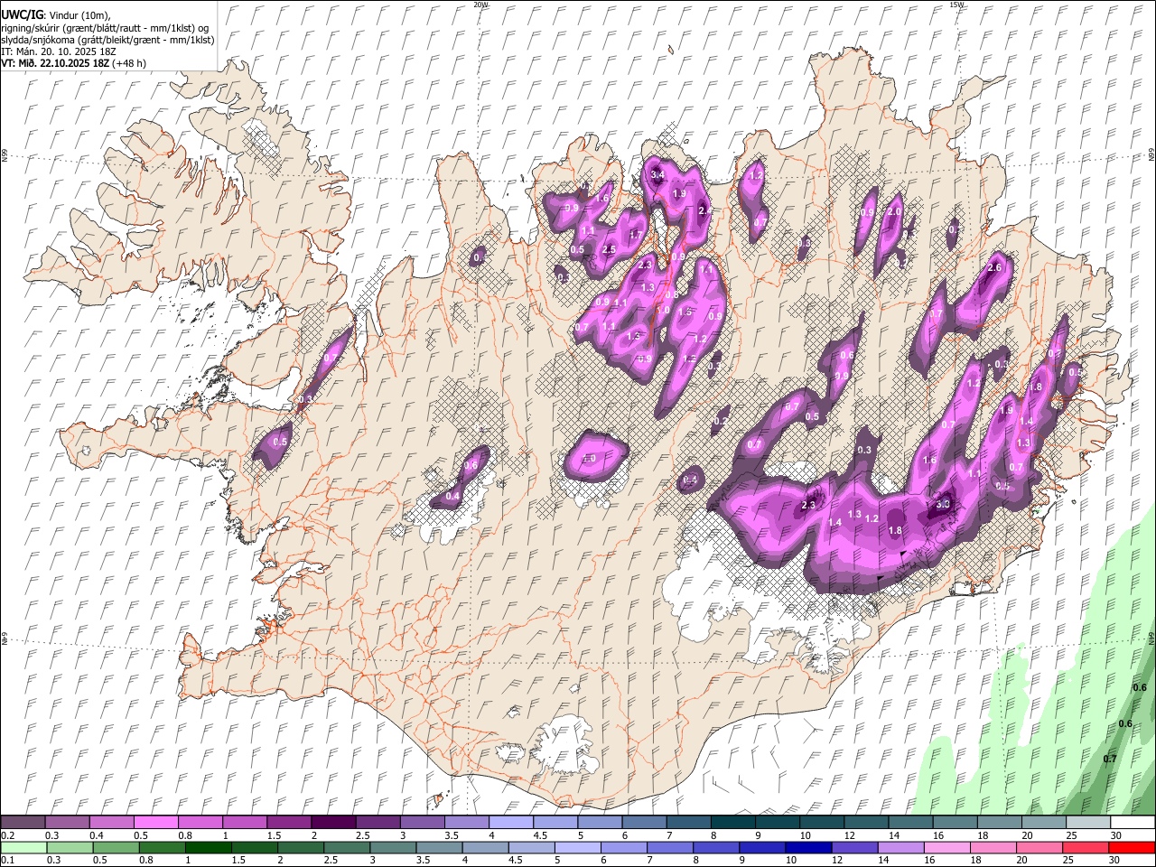Click the '2.0' snowfall value on the map
1156x867 pixels.
pos(895,211)
